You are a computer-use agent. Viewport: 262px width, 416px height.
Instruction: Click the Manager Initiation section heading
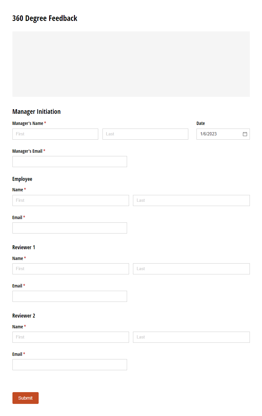(36, 112)
